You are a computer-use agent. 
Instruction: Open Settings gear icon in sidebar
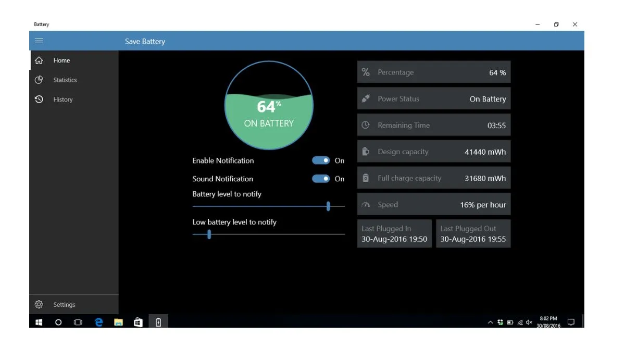pyautogui.click(x=39, y=305)
